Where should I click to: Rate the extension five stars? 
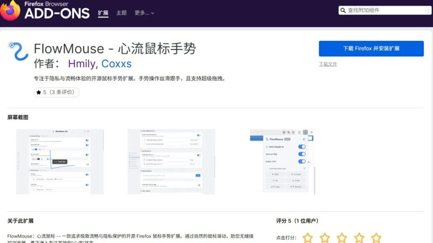tap(376, 238)
